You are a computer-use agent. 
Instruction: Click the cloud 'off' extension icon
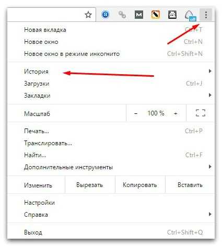(x=190, y=15)
